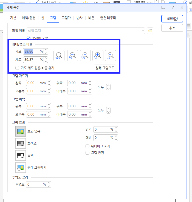The image size is (192, 202).
Task: Focus 그림 여백 왼쪽 input field
Action: pyautogui.click(x=36, y=106)
